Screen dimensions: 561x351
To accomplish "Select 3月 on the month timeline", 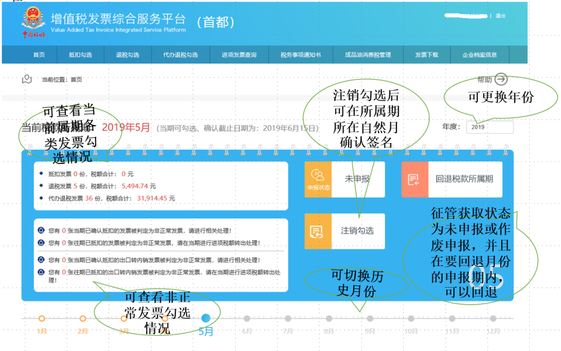I will 124,318.
